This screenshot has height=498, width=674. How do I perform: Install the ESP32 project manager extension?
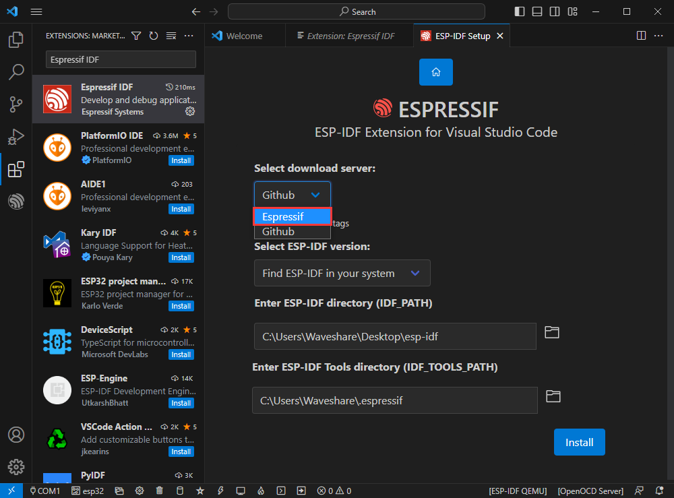(181, 306)
